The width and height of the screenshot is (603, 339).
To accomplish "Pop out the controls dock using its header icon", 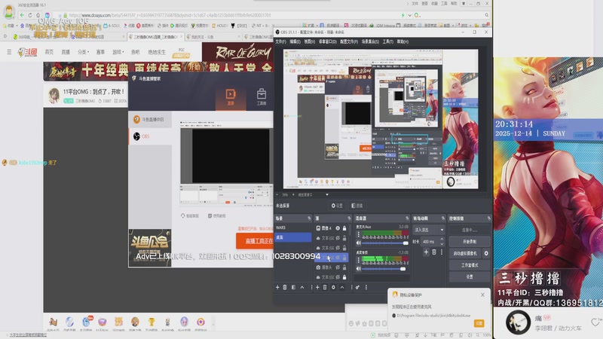I will (488, 218).
